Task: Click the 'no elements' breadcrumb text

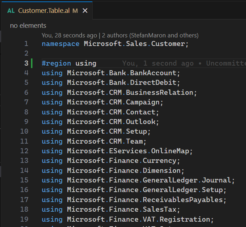Action: click(28, 26)
